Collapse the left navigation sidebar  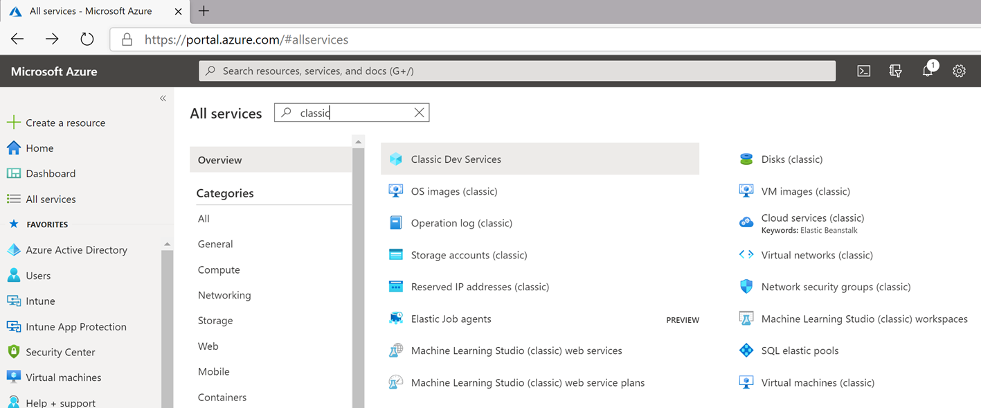point(163,98)
